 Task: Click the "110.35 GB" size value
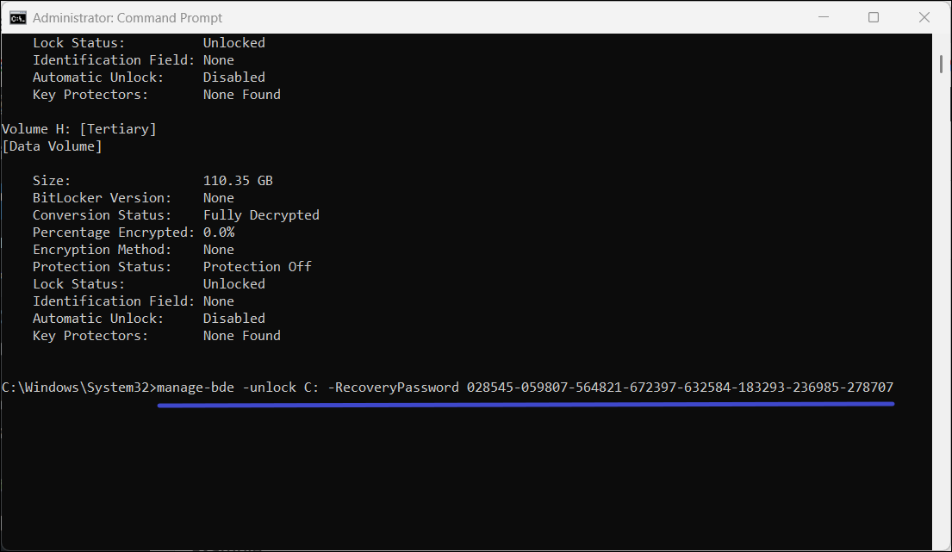(x=238, y=181)
